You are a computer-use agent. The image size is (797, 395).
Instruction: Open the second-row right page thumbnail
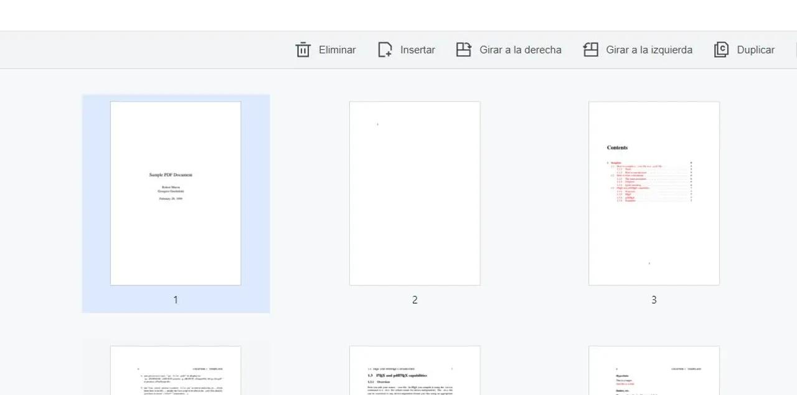coord(654,371)
